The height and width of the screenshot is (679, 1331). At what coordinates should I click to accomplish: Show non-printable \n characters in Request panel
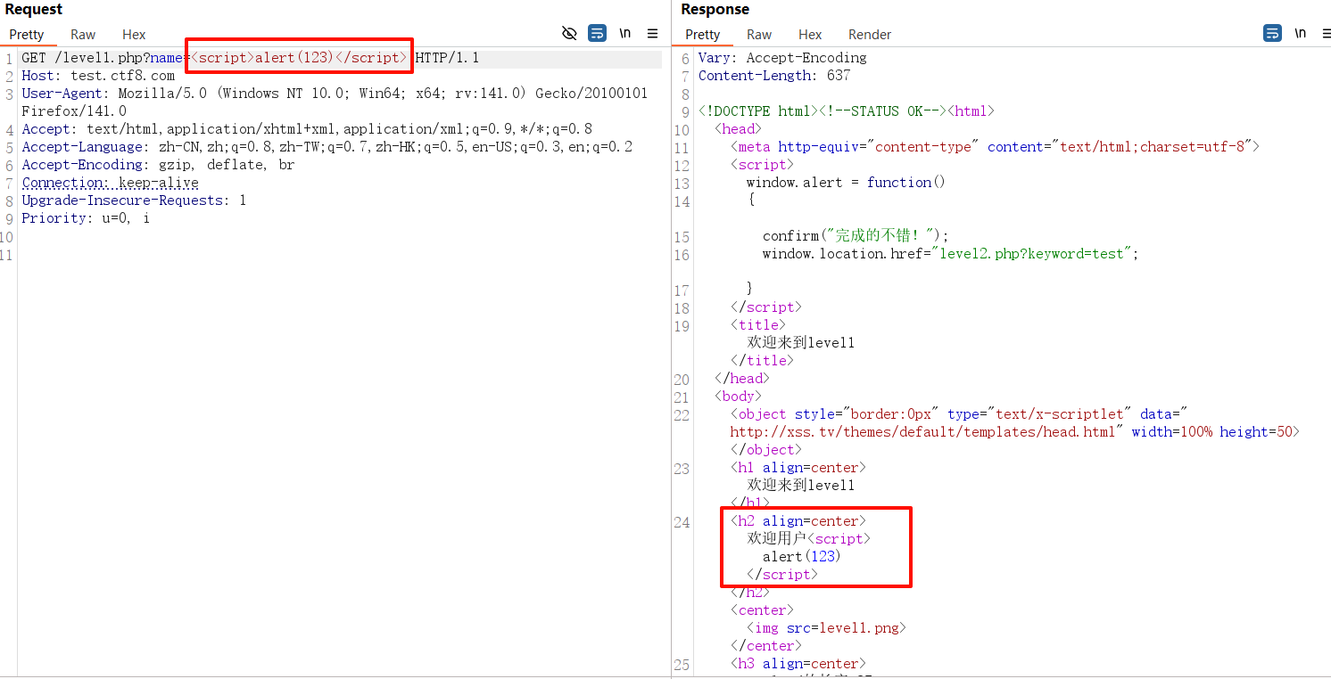coord(625,33)
